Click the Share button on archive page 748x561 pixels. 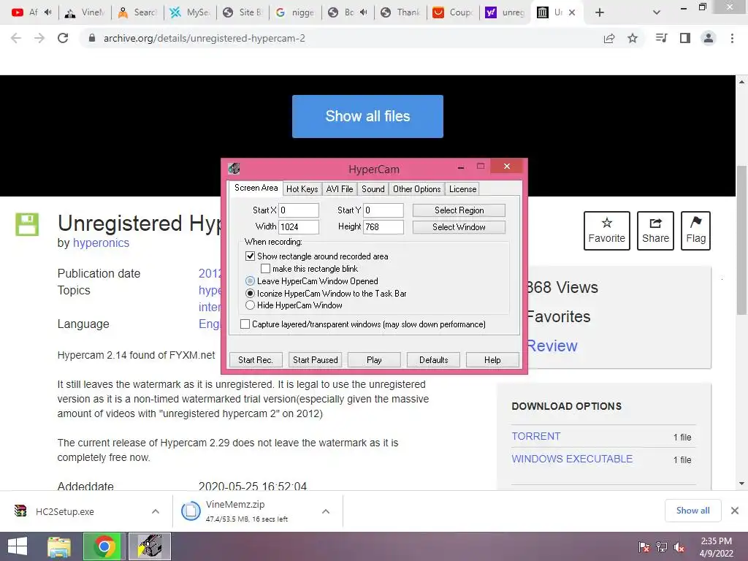655,231
